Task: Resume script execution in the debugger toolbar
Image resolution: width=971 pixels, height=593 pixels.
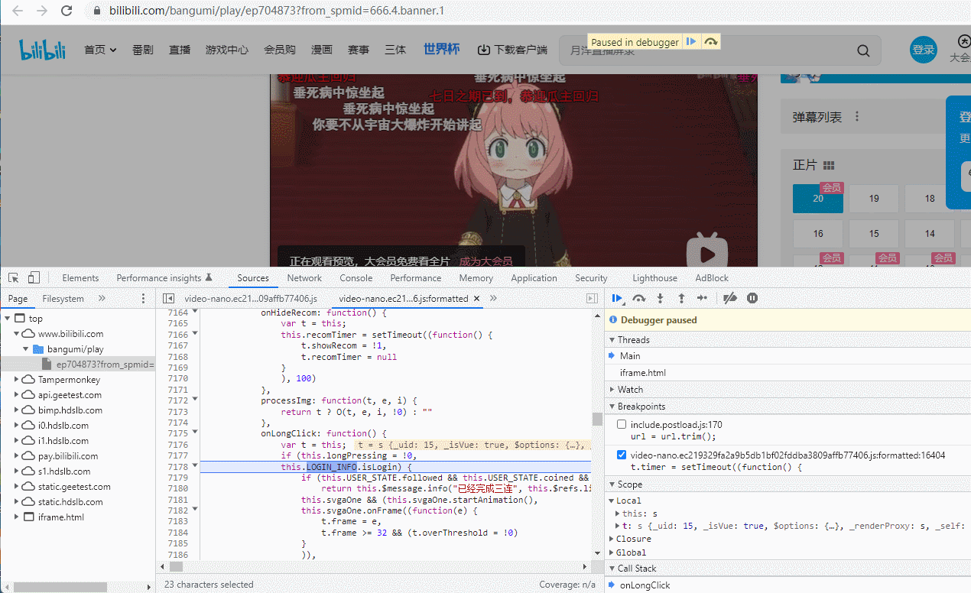Action: (618, 298)
